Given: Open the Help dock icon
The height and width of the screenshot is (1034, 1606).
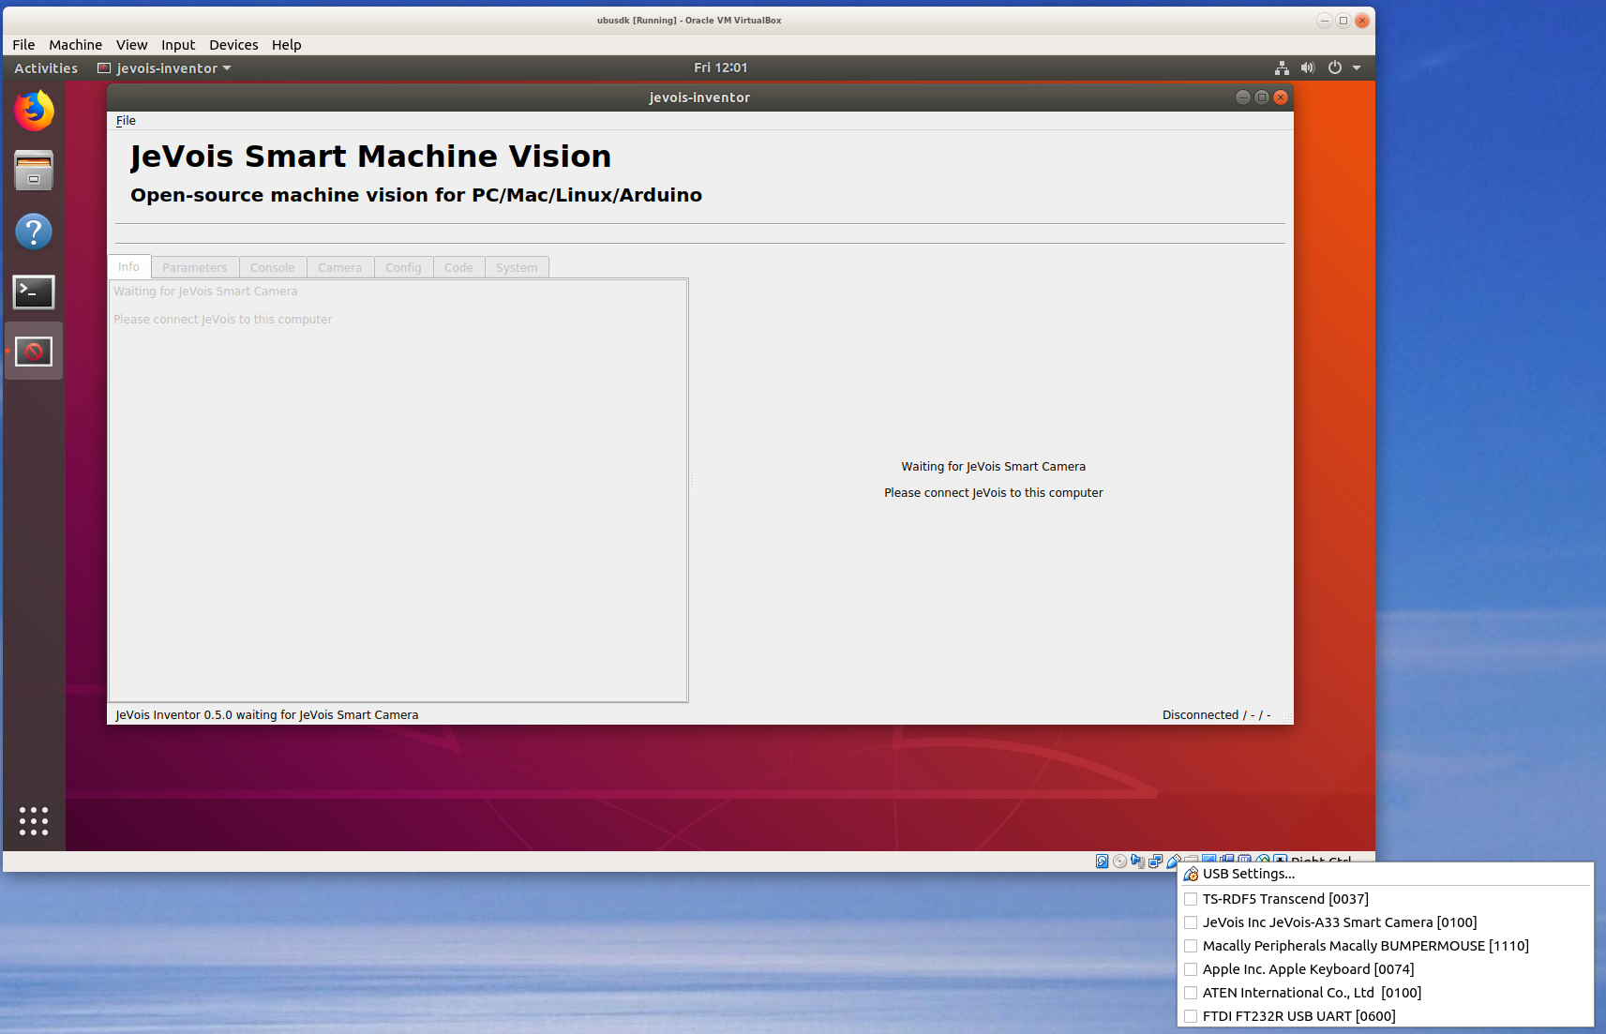Looking at the screenshot, I should coord(34,232).
